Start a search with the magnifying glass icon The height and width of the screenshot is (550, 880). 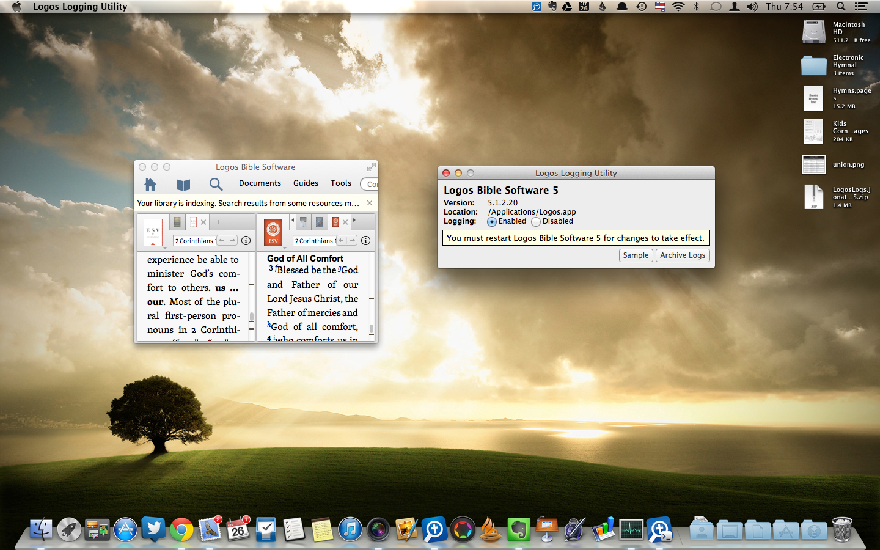point(215,184)
